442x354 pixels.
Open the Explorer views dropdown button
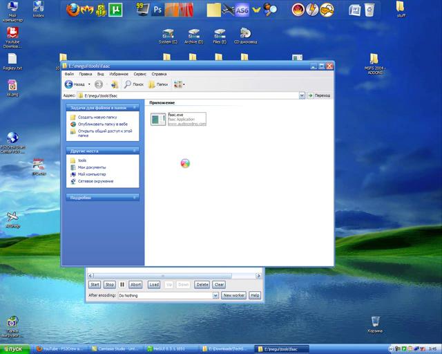pyautogui.click(x=180, y=84)
